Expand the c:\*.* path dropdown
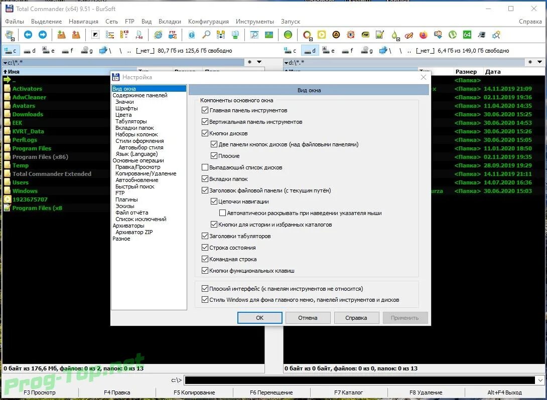The width and height of the screenshot is (547, 400). [5, 63]
